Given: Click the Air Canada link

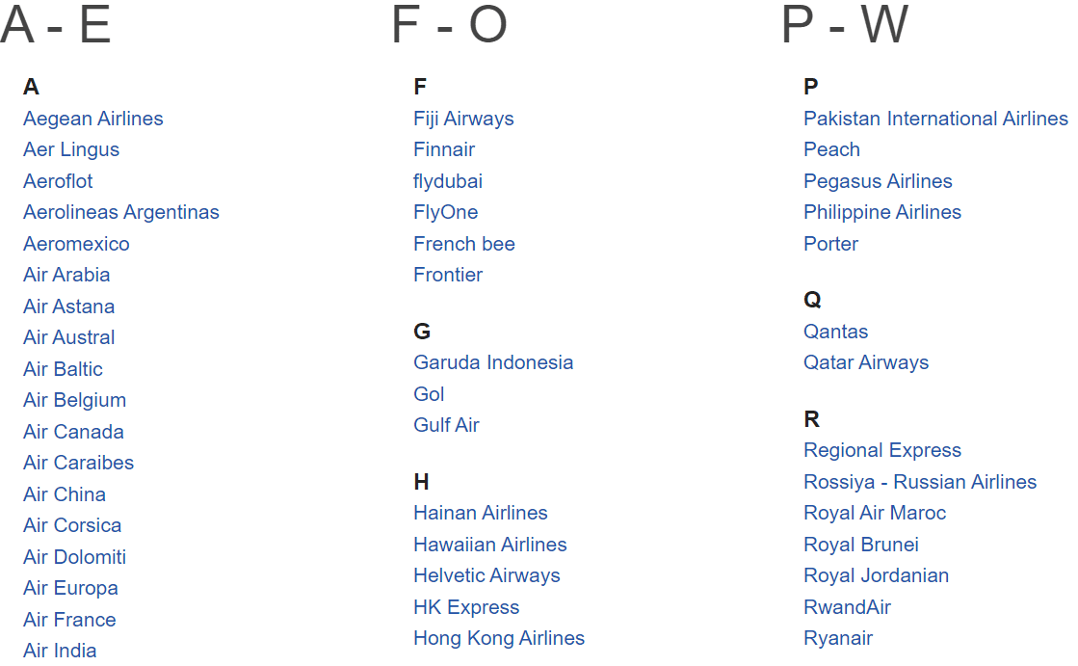Looking at the screenshot, I should (x=73, y=432).
